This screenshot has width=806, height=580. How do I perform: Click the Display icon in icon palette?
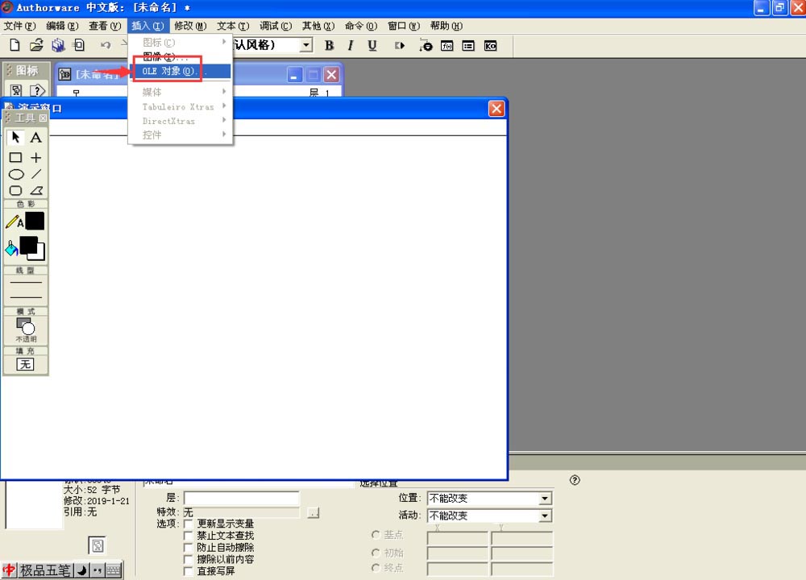(x=16, y=91)
